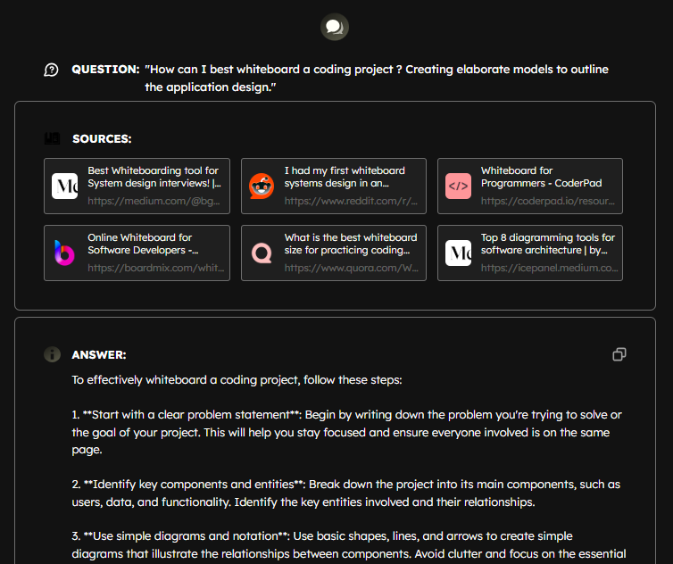Viewport: 673px width, 564px height.
Task: Copy the answer with copy icon
Action: tap(619, 354)
